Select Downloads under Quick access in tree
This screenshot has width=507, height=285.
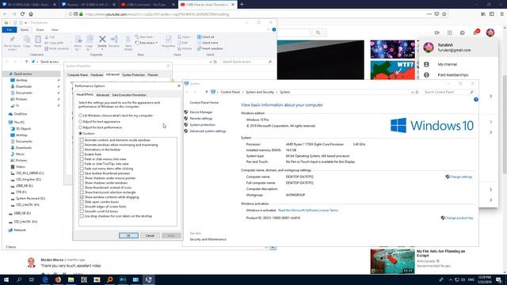(23, 86)
